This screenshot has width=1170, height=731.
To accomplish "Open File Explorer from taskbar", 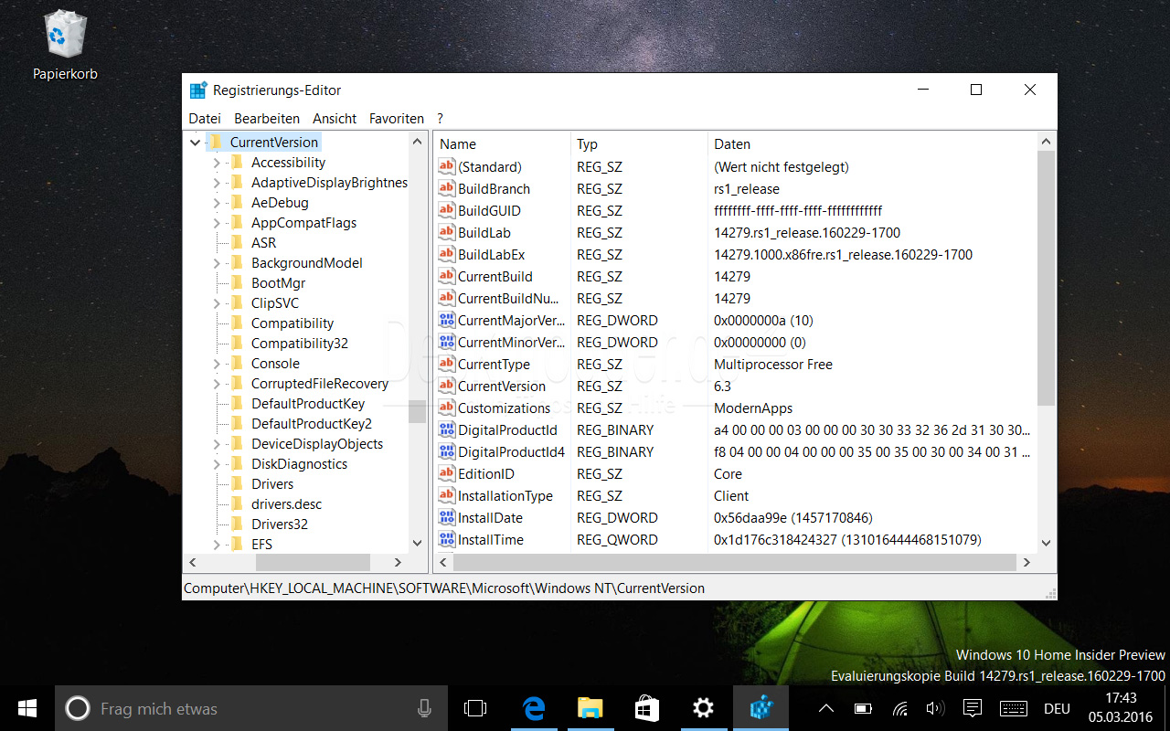I will click(x=590, y=708).
